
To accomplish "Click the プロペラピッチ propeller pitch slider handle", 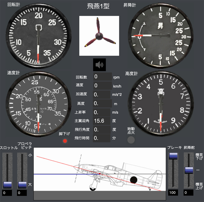I will [22, 185].
